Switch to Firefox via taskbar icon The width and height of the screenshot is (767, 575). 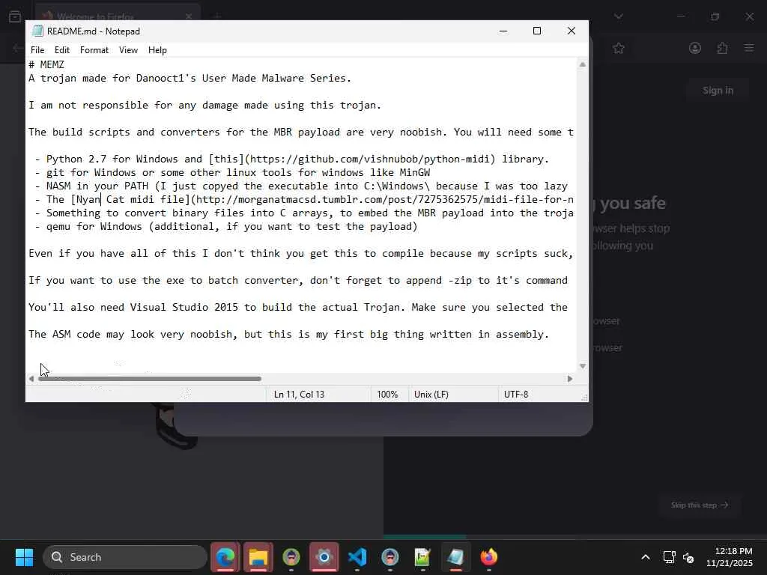[488, 557]
